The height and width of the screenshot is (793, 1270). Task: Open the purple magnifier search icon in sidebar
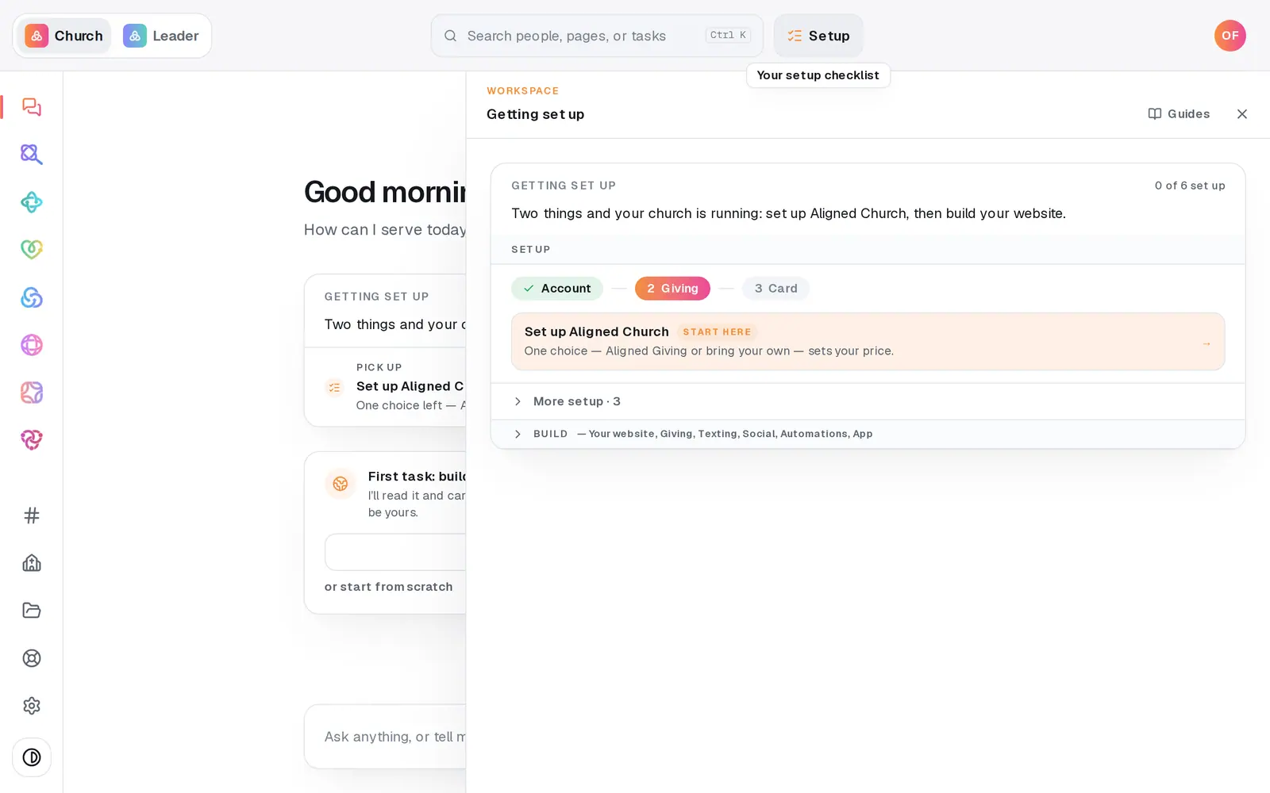tap(32, 155)
